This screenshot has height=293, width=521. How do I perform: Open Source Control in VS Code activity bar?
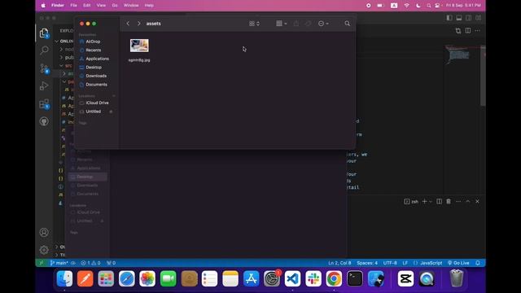[44, 68]
